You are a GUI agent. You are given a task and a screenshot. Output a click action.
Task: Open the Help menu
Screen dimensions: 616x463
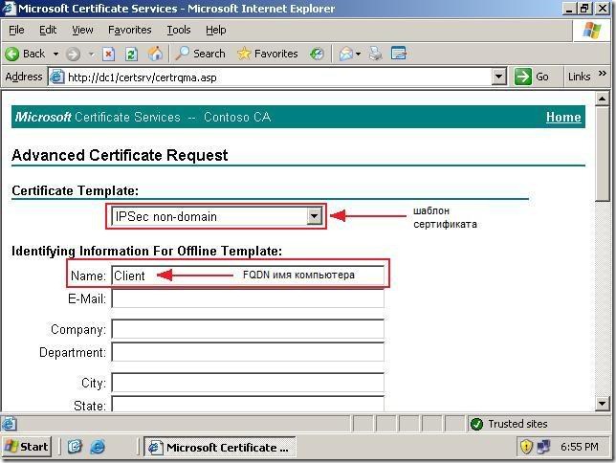click(x=215, y=30)
